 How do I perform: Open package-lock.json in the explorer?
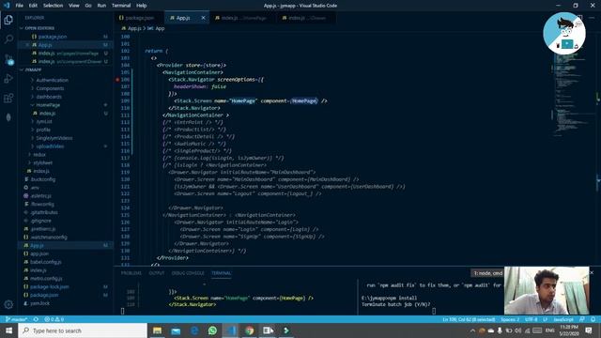click(x=50, y=287)
